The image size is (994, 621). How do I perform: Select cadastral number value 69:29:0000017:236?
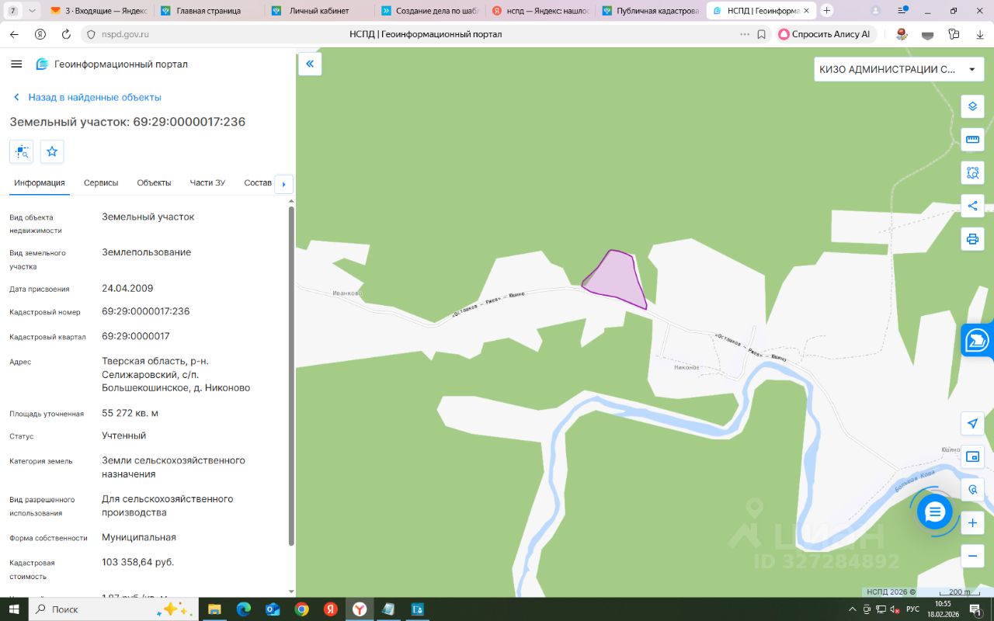click(146, 311)
